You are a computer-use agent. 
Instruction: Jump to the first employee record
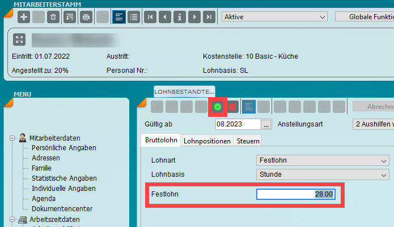click(x=150, y=16)
